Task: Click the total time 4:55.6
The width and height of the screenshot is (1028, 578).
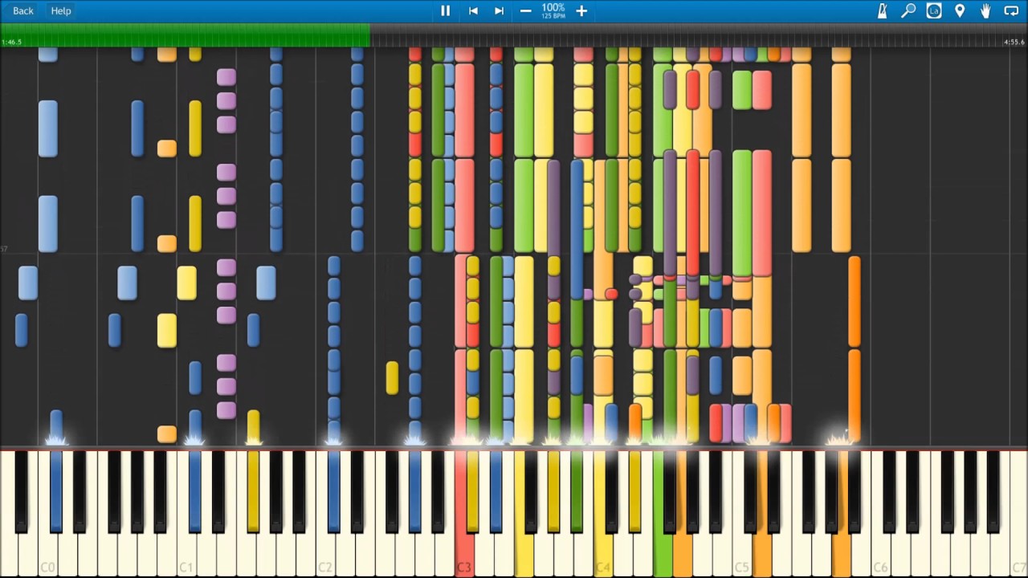Action: pos(1014,42)
